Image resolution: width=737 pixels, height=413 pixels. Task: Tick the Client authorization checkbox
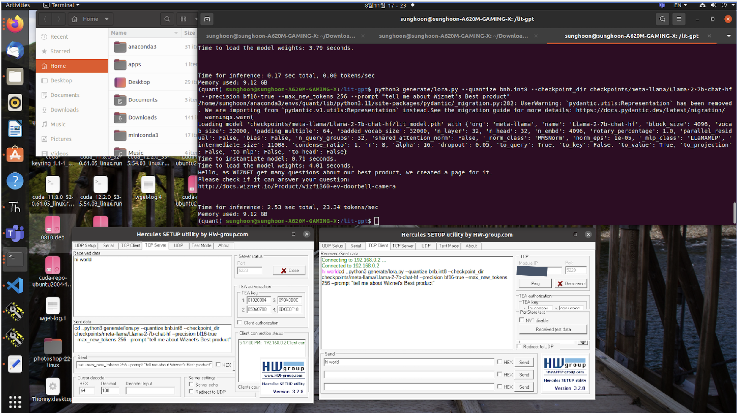click(x=240, y=323)
